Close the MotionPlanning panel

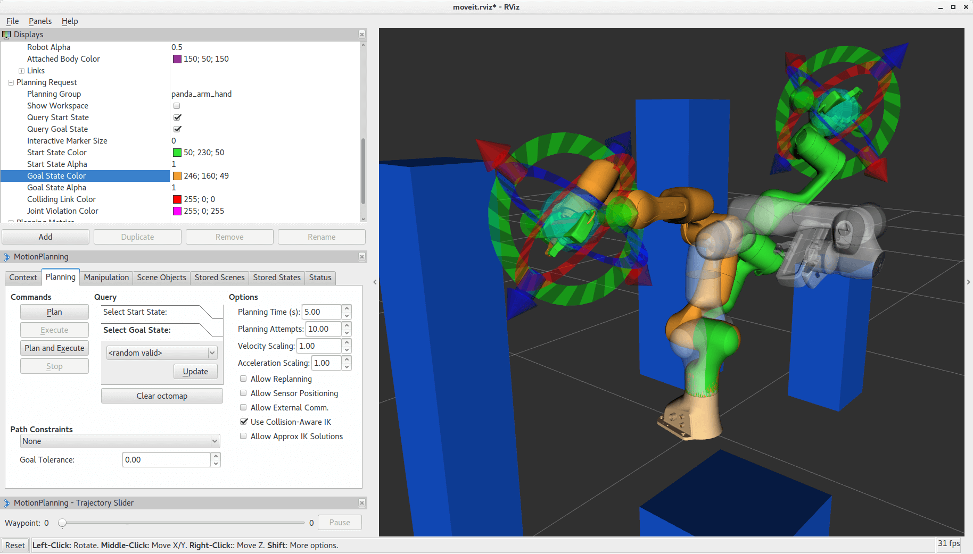362,257
